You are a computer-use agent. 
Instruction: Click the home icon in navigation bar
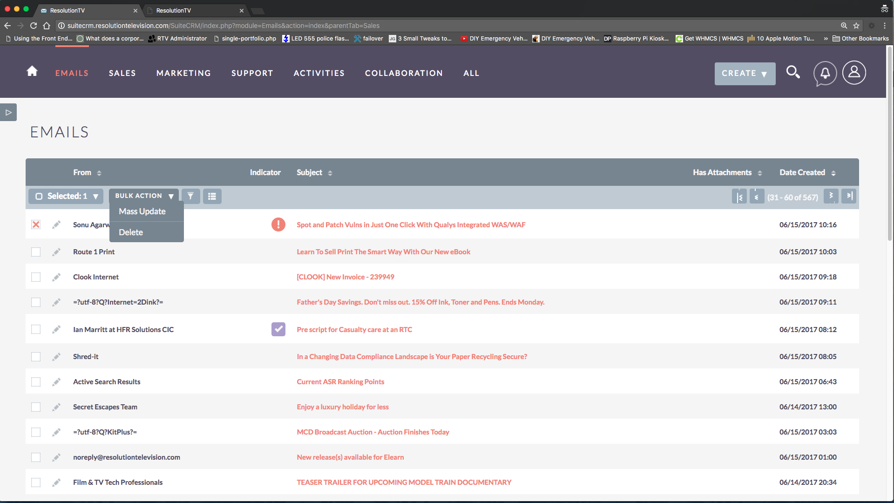pyautogui.click(x=32, y=71)
